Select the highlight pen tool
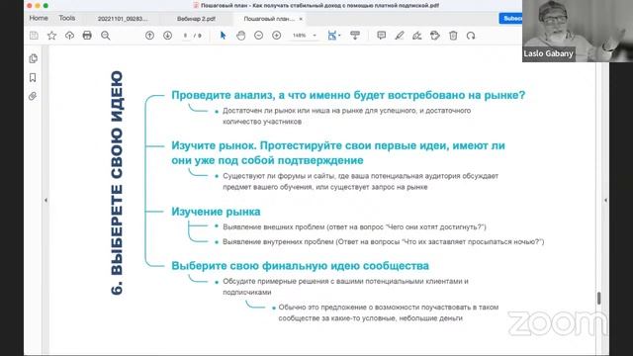Screen dimensions: 633x356 tap(400, 36)
